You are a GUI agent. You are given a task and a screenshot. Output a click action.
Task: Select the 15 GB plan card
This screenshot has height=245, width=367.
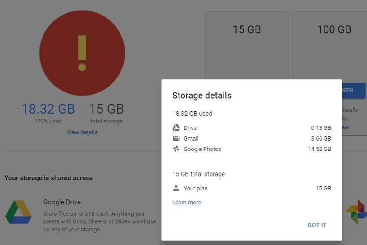(247, 46)
